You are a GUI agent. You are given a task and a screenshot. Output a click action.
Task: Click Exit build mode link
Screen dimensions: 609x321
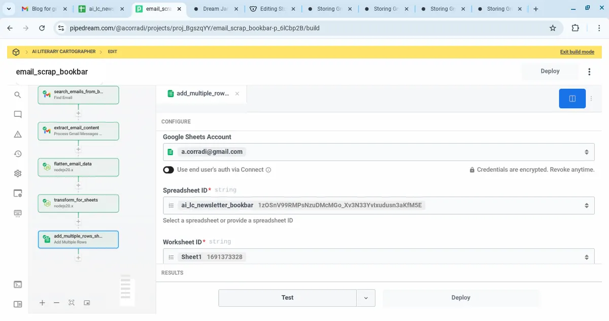[577, 52]
